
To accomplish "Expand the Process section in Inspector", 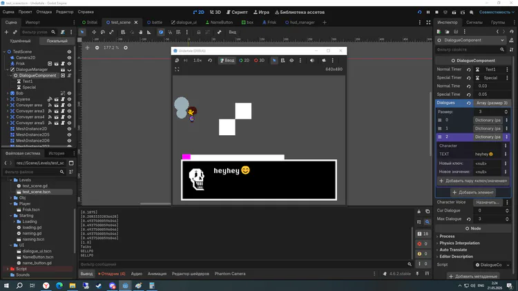I will point(447,237).
